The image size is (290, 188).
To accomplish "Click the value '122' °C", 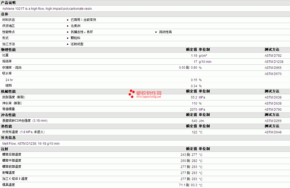I will 194,132.
